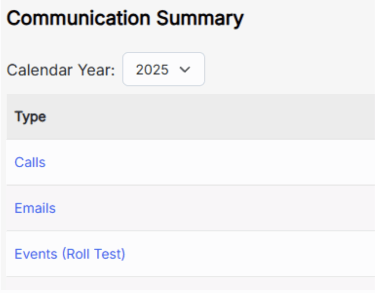Click the word Calendar in the label
This screenshot has height=293, width=375.
pos(39,70)
